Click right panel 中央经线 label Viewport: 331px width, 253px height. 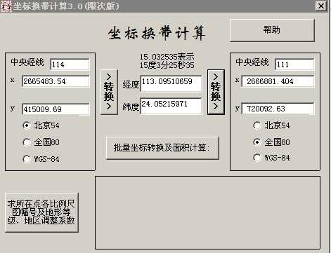coord(252,62)
